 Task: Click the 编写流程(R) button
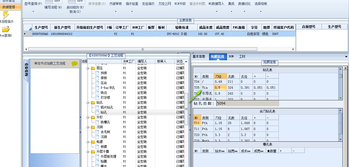[x=53, y=7]
